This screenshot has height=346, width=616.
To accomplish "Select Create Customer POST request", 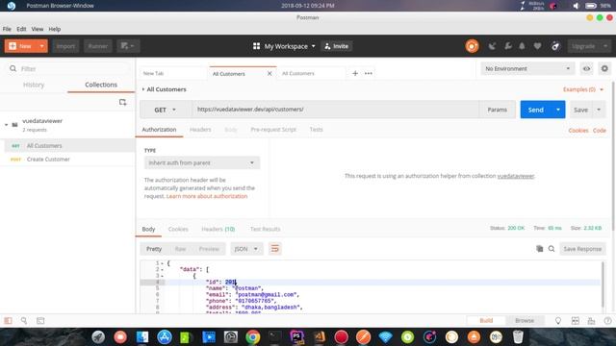I will 67,160.
